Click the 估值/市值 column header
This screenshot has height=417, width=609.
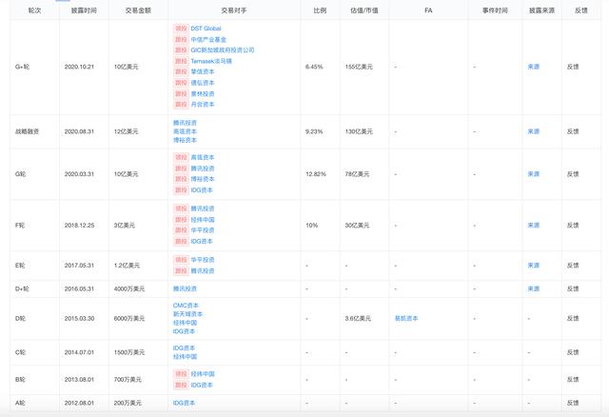(x=364, y=10)
